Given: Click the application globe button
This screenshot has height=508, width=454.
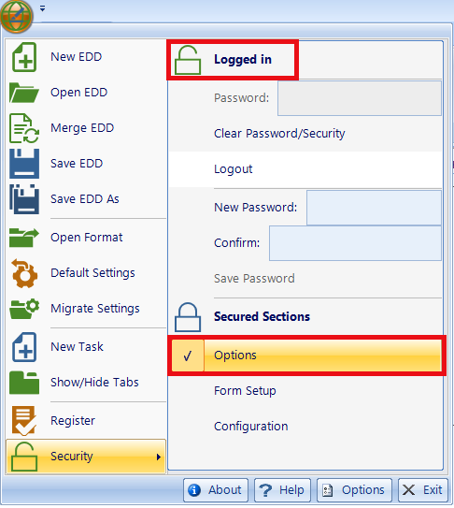Looking at the screenshot, I should coord(16,16).
